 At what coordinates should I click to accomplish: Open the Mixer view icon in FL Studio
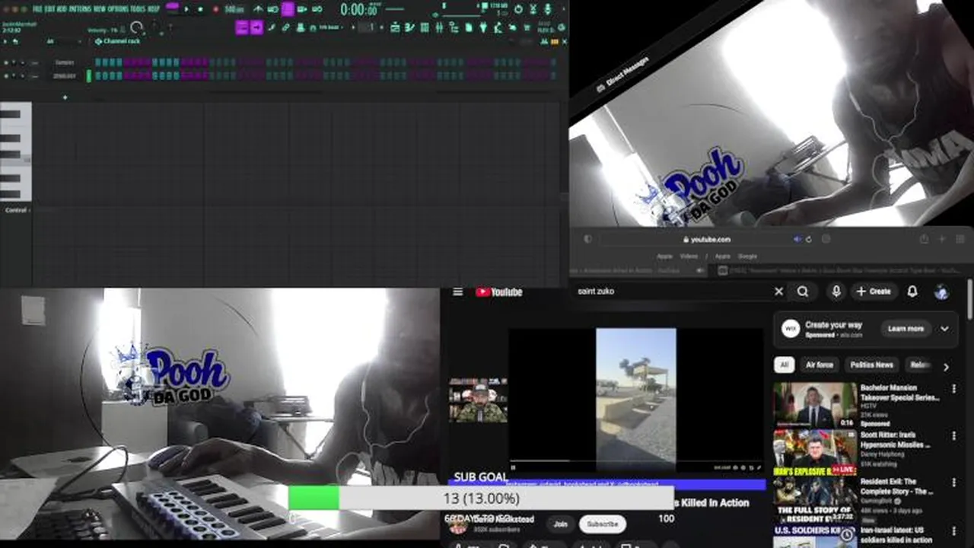click(x=439, y=27)
